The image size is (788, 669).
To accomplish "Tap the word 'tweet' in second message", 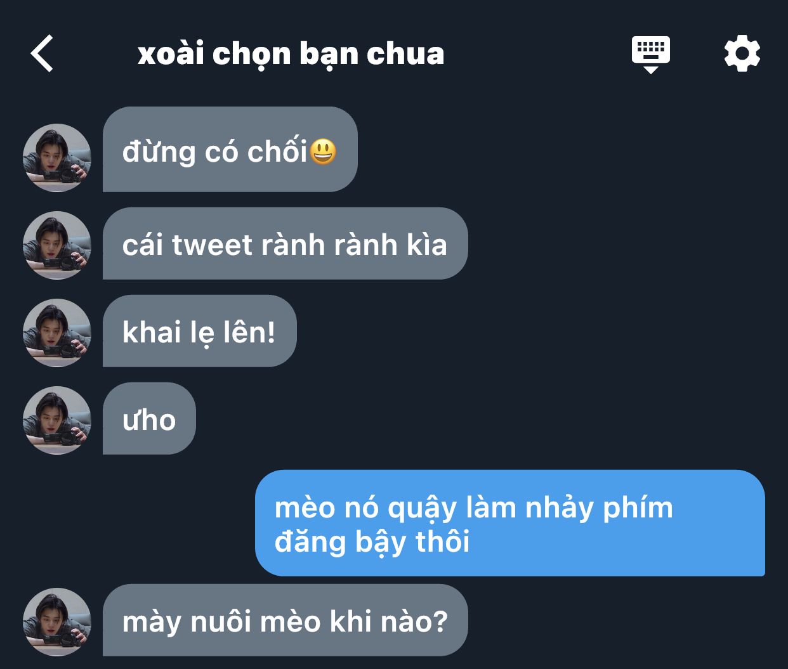I will (x=212, y=245).
